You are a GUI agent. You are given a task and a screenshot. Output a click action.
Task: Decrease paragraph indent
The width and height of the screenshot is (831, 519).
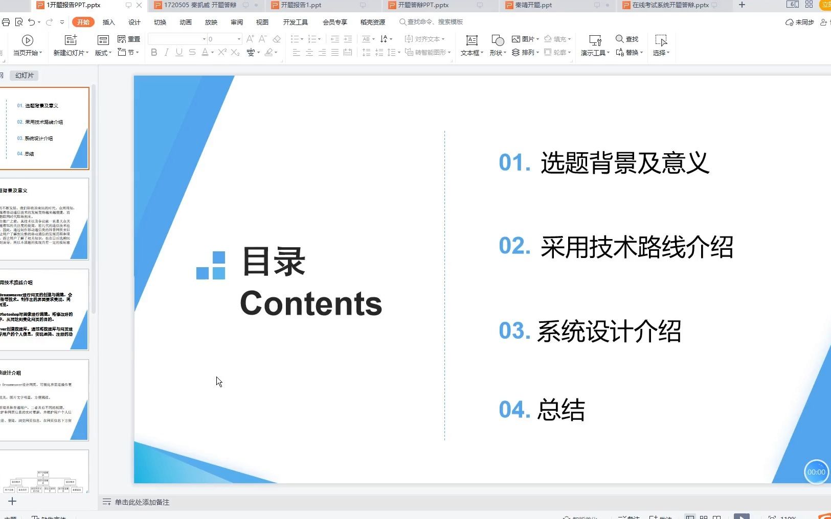(x=335, y=39)
